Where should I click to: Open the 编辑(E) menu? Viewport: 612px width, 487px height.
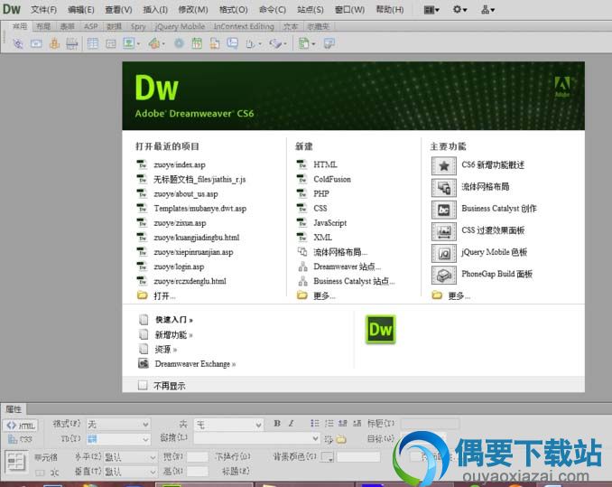[81, 9]
